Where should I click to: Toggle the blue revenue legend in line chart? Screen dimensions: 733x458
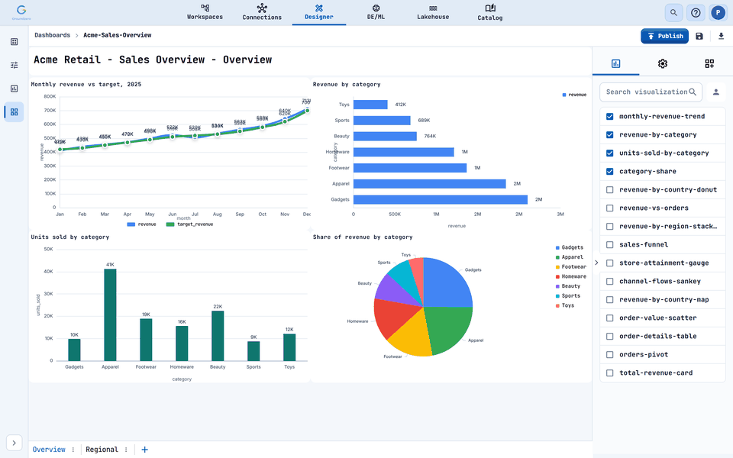pos(142,224)
